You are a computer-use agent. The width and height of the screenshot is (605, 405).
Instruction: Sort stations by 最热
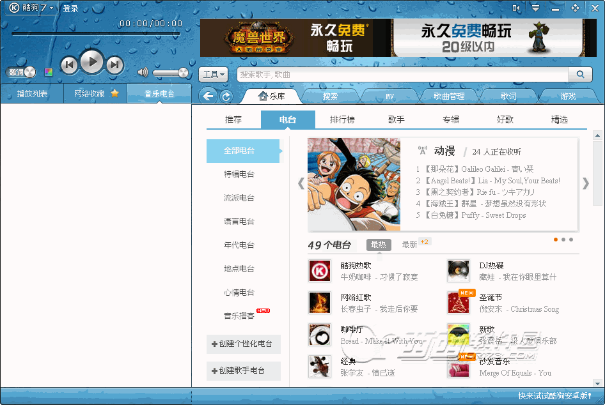379,244
